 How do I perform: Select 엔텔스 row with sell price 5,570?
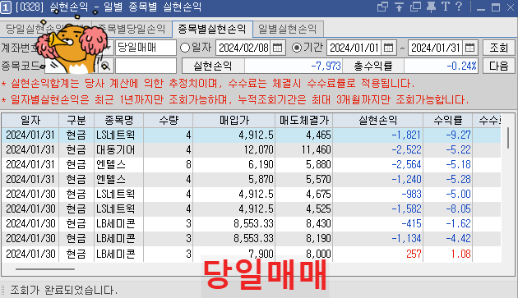coord(251,179)
